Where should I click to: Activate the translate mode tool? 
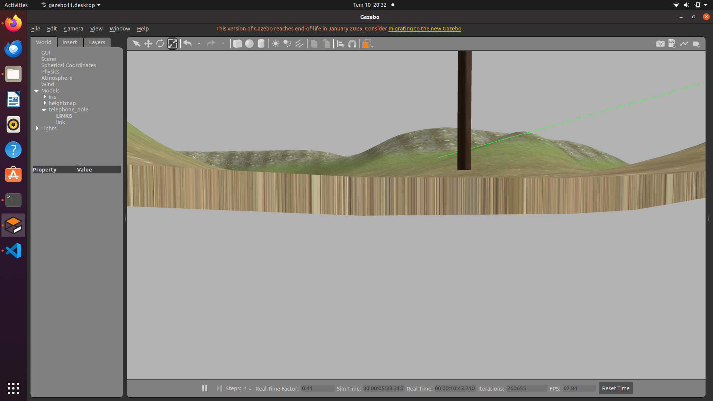click(x=148, y=44)
